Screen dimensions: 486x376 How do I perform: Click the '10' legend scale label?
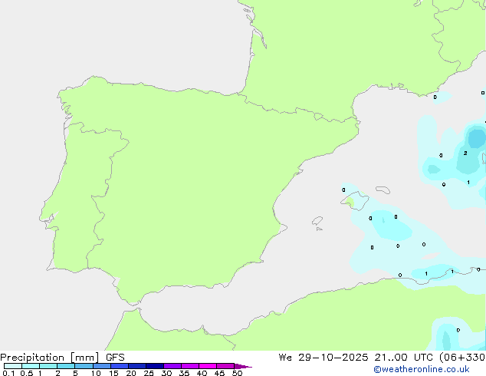(96, 373)
